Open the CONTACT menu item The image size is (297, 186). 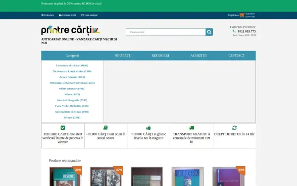click(237, 56)
